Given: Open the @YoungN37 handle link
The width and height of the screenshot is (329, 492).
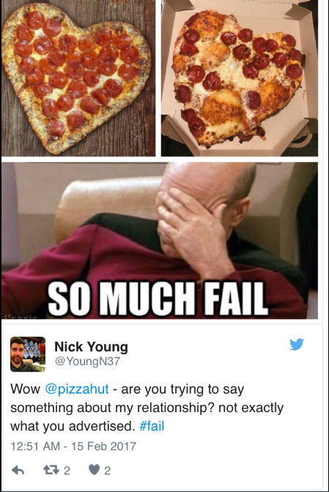Looking at the screenshot, I should tap(87, 361).
